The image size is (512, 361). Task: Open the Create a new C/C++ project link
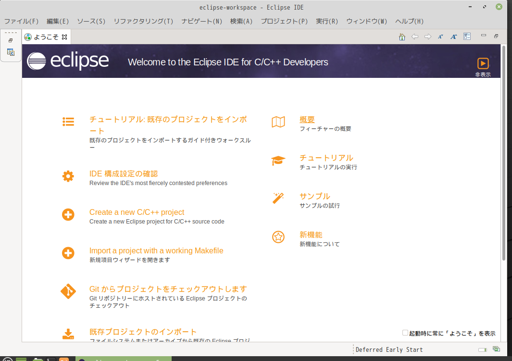[137, 212]
